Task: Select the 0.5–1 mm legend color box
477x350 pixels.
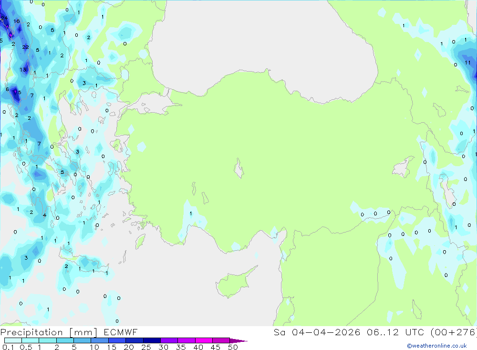Action: pyautogui.click(x=30, y=340)
